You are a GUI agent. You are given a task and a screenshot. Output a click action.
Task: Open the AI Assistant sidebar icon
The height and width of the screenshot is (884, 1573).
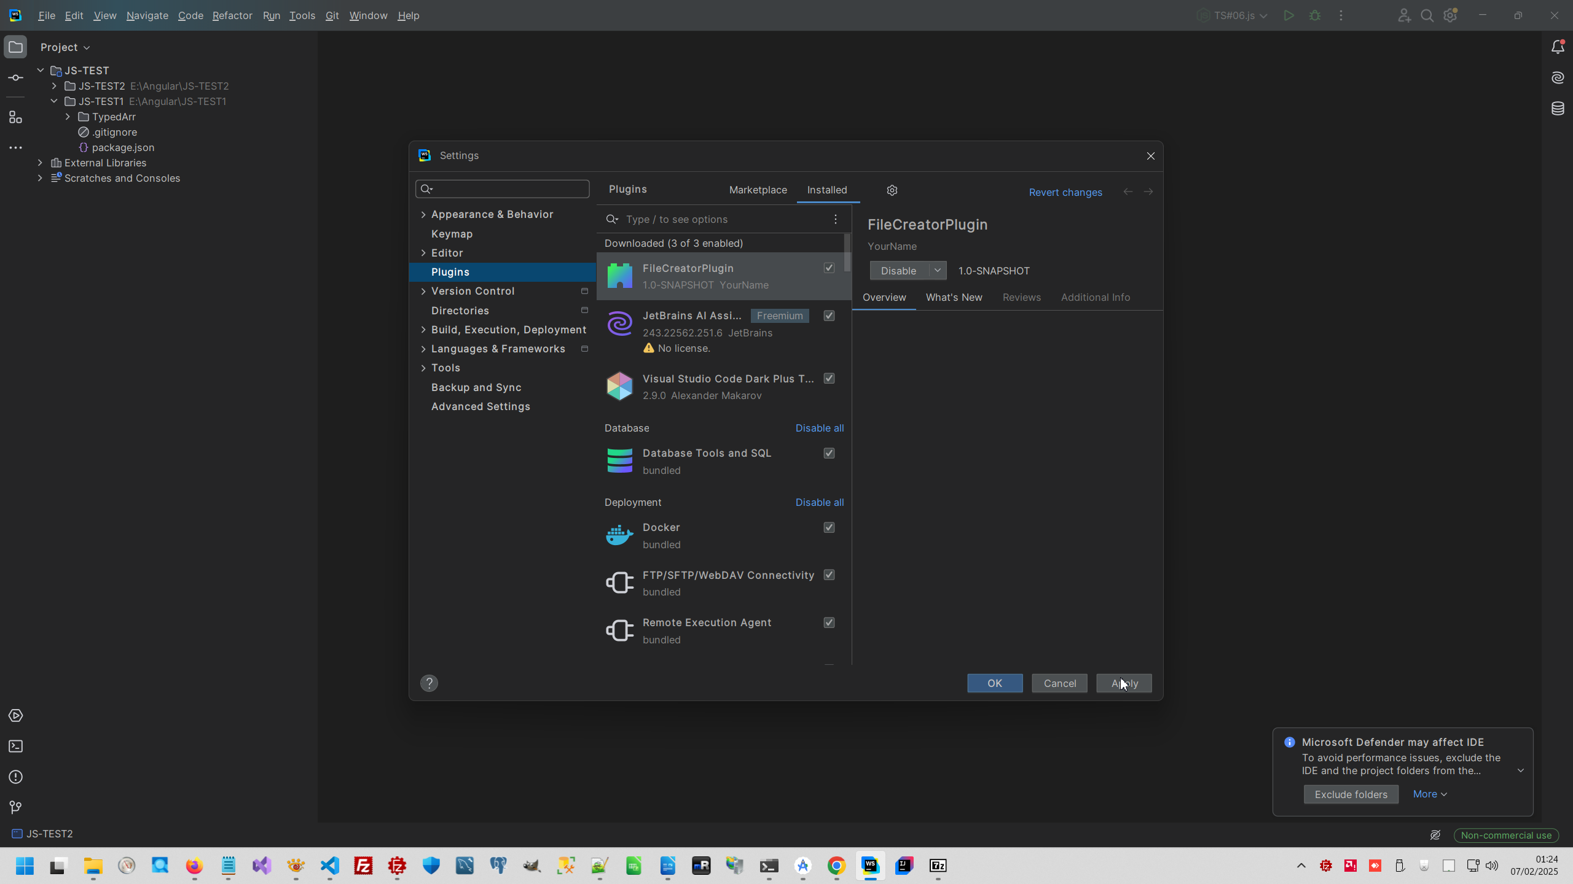[x=1557, y=78]
